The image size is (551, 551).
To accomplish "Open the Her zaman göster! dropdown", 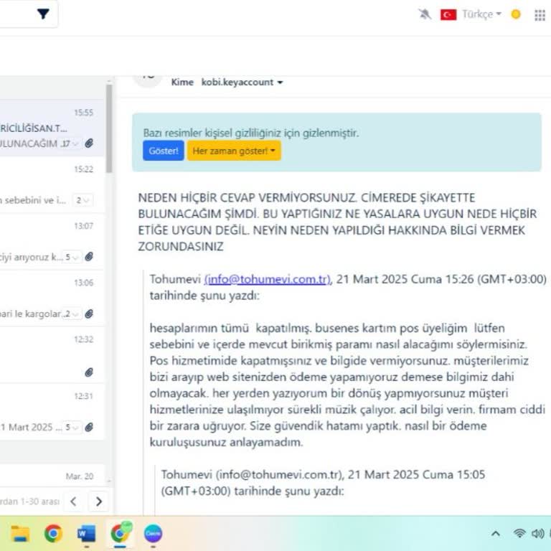I will pos(234,151).
